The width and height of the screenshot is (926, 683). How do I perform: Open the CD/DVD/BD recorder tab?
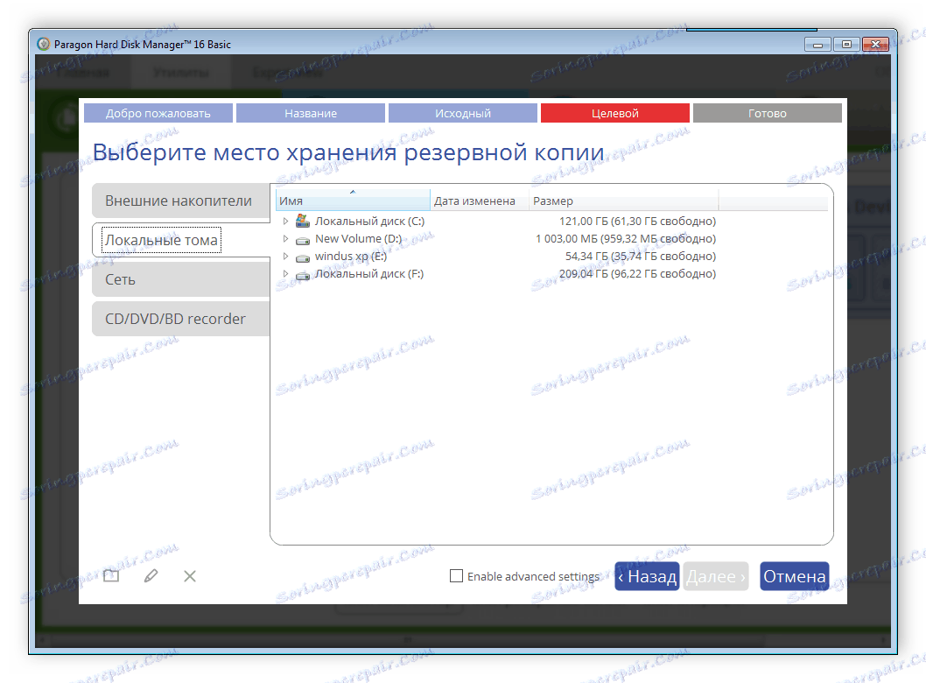coord(180,319)
